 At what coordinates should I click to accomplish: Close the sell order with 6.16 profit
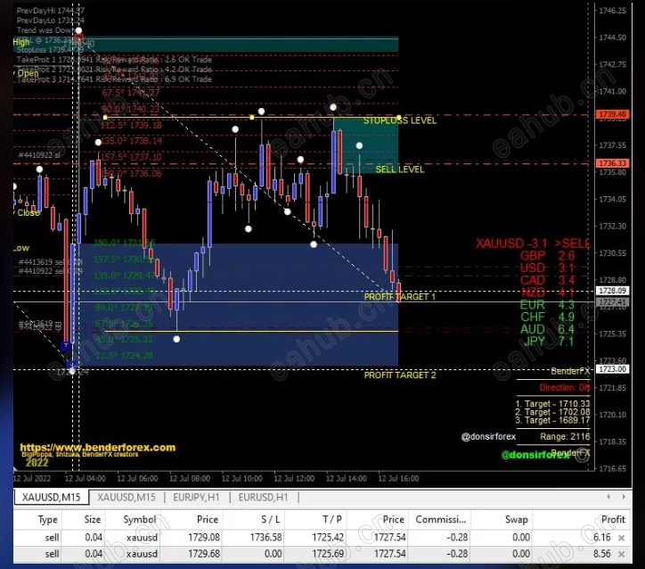pos(622,538)
